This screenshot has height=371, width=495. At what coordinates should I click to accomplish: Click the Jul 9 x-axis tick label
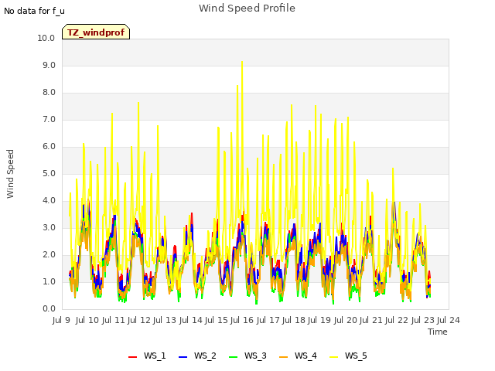61,320
